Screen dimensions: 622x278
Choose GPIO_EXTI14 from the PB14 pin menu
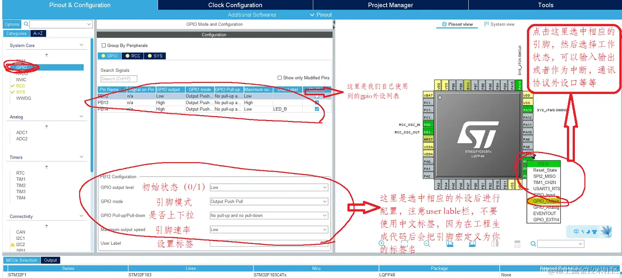point(546,219)
